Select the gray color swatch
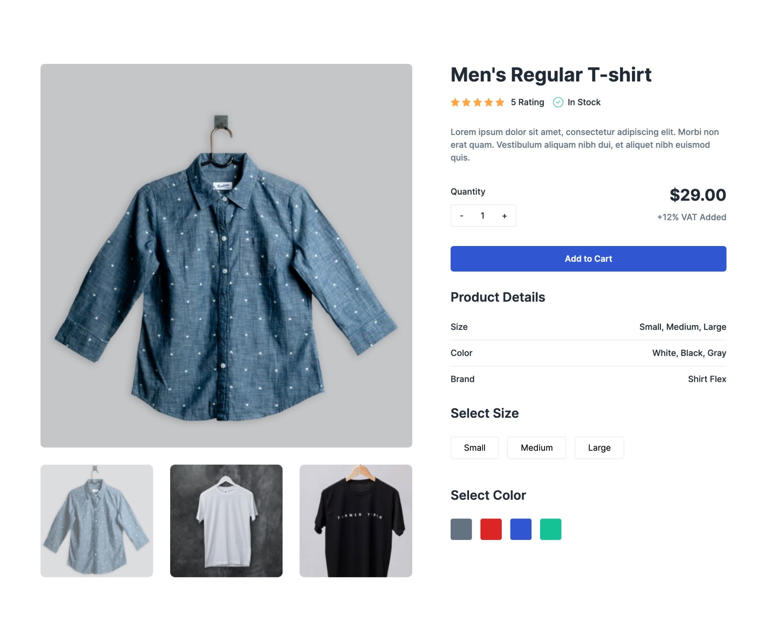 [x=461, y=528]
